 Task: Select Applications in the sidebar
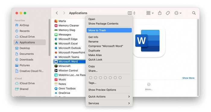(x=30, y=42)
